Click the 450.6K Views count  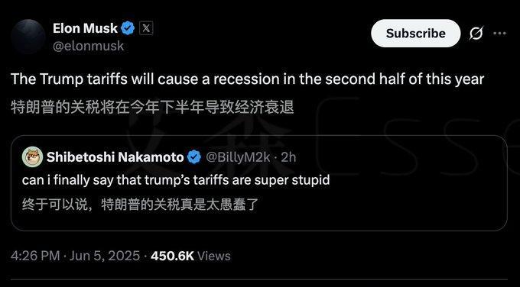[x=190, y=256]
